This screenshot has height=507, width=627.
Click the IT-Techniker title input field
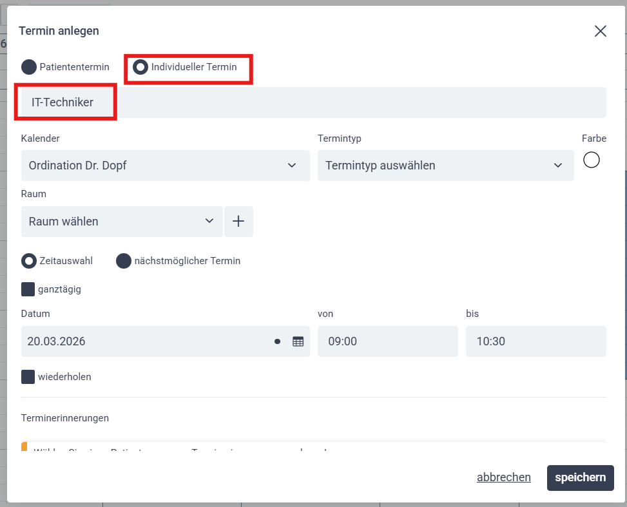tap(313, 102)
